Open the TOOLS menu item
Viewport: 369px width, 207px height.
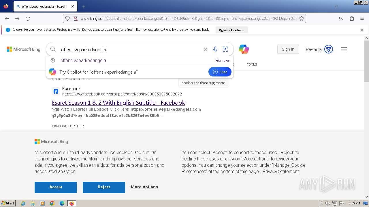[x=252, y=64]
